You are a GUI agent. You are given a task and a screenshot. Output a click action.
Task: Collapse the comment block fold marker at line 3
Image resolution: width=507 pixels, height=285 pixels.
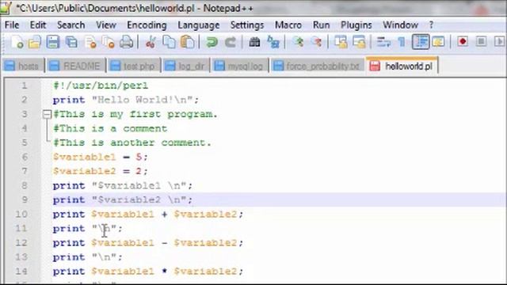click(48, 114)
